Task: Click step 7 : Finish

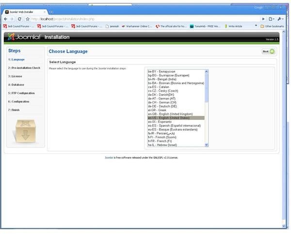Action: pos(14,110)
